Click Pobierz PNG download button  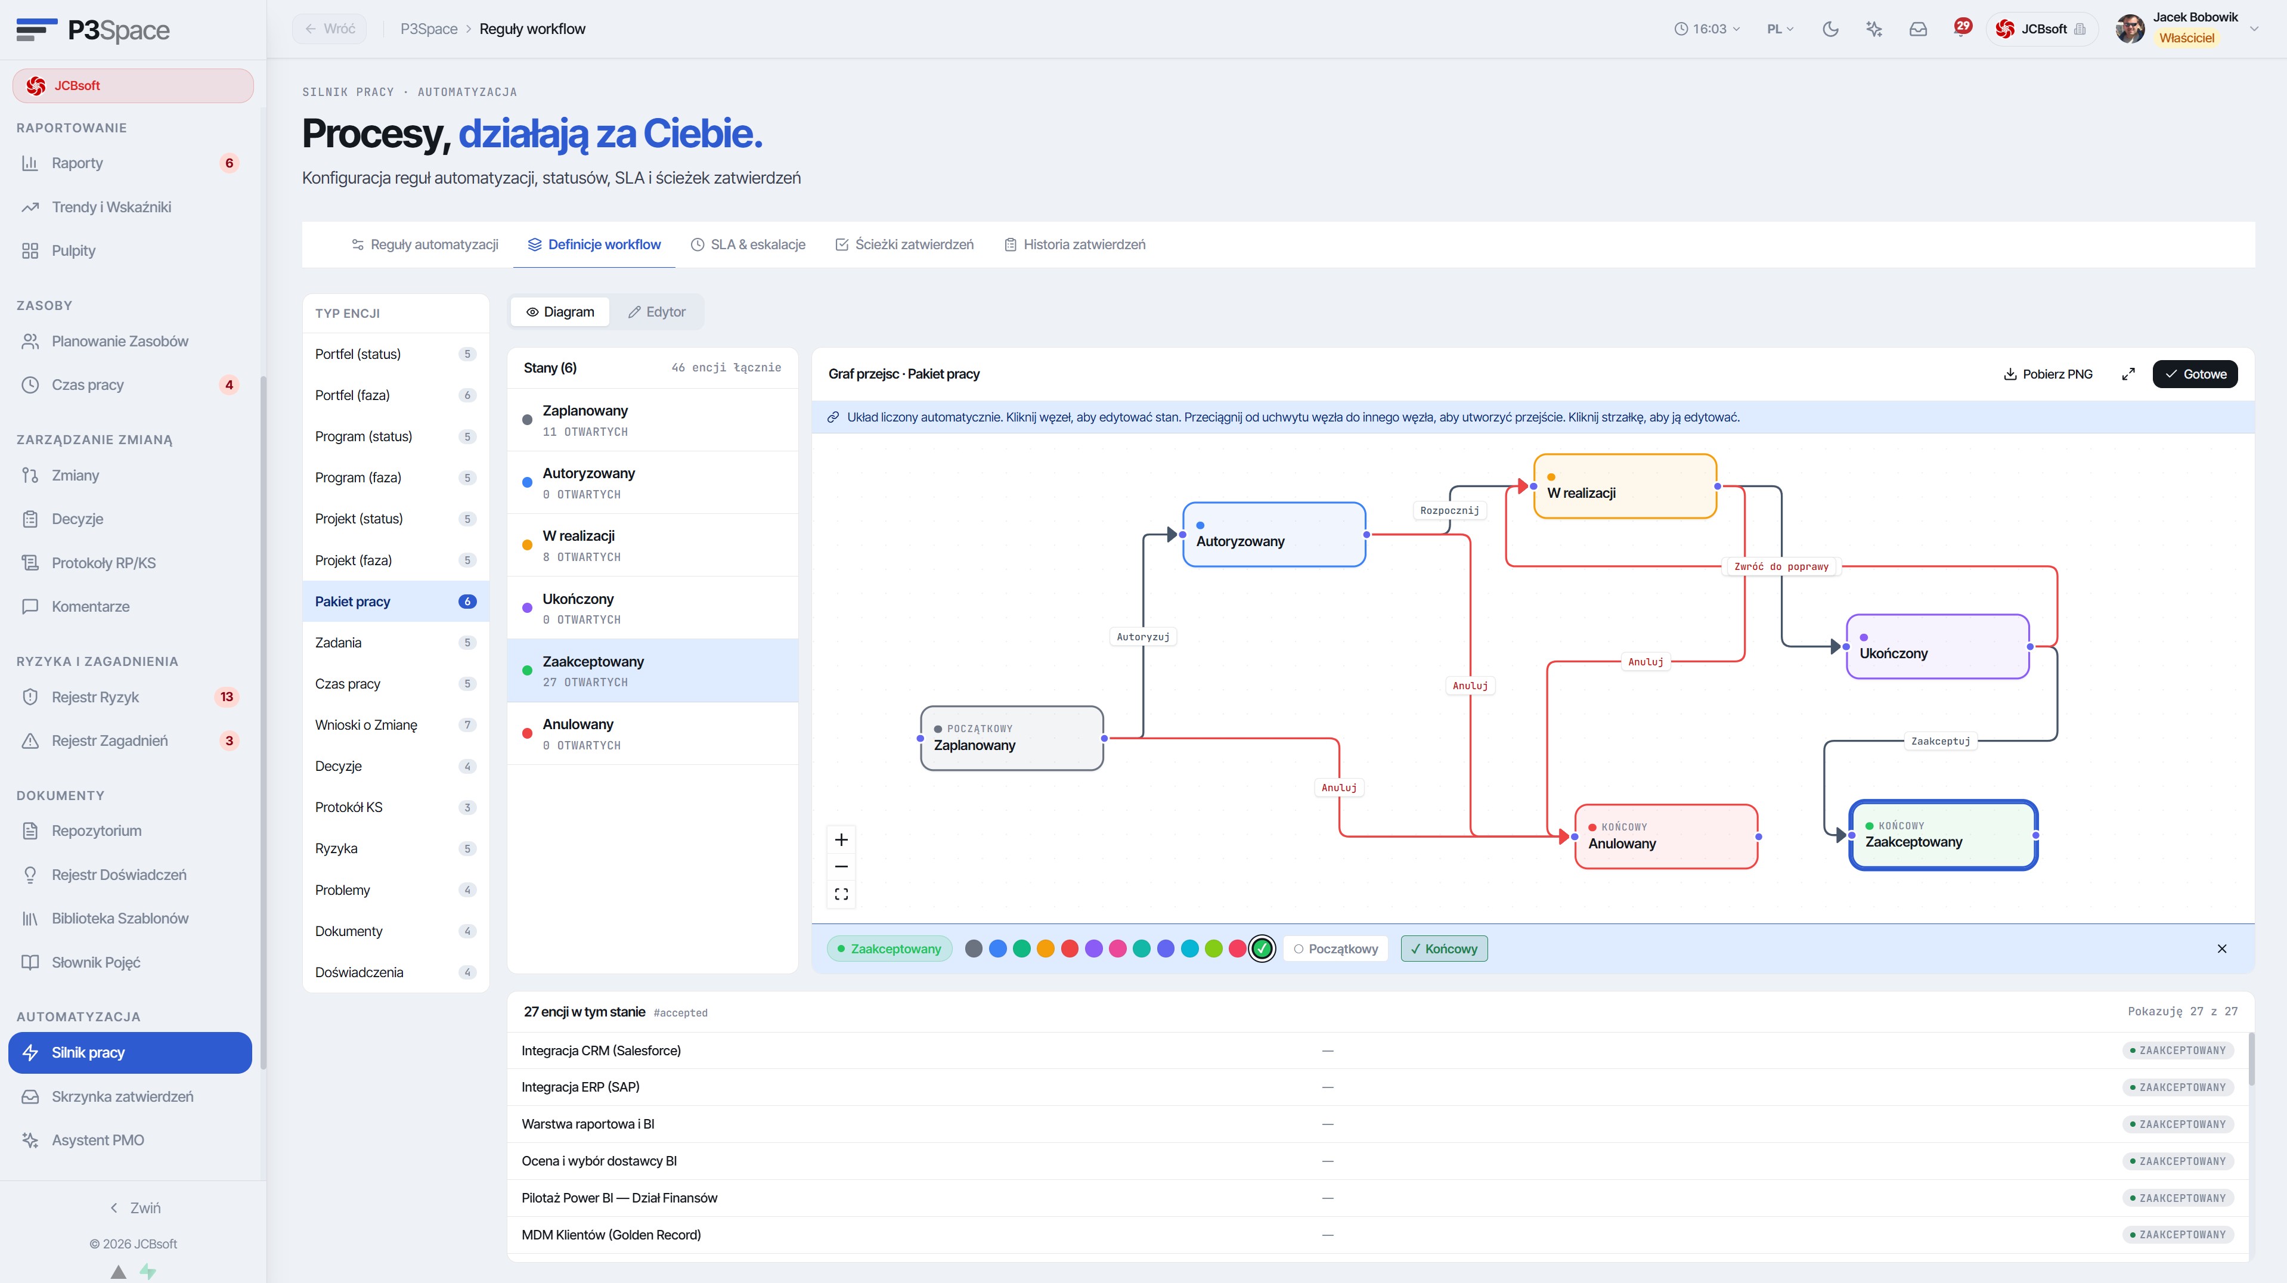pos(2047,374)
